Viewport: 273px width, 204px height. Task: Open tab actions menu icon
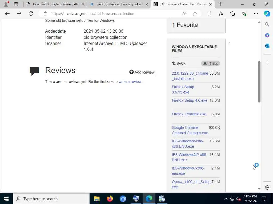tap(16, 4)
